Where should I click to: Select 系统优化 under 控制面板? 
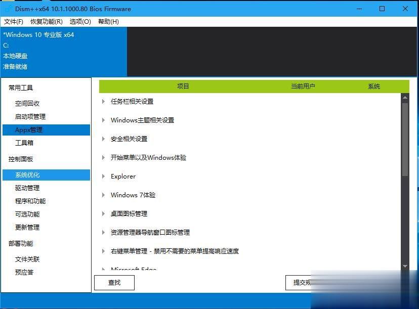27,175
